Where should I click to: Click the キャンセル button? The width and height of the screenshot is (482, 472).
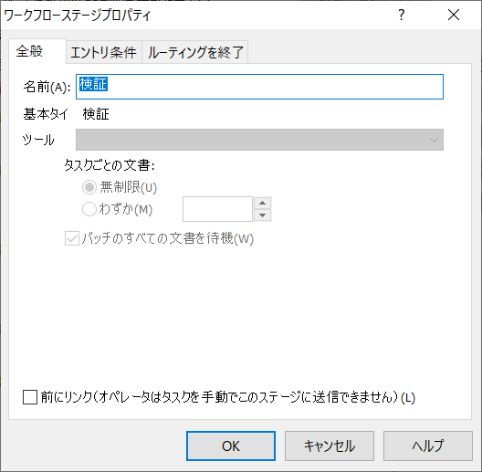(330, 446)
